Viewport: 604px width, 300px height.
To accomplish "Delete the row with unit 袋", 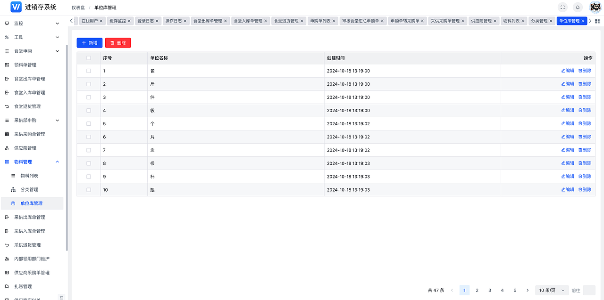I will pyautogui.click(x=585, y=110).
